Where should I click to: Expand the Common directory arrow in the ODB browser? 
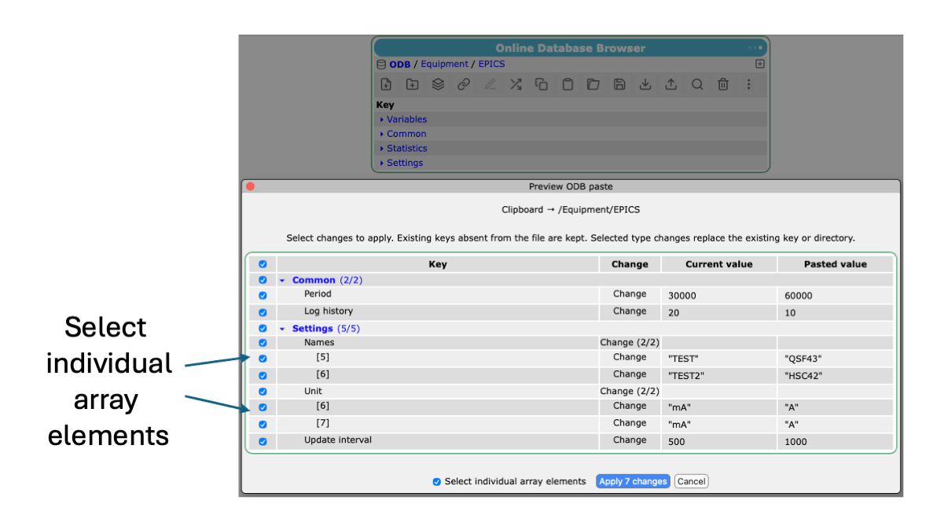pyautogui.click(x=381, y=134)
